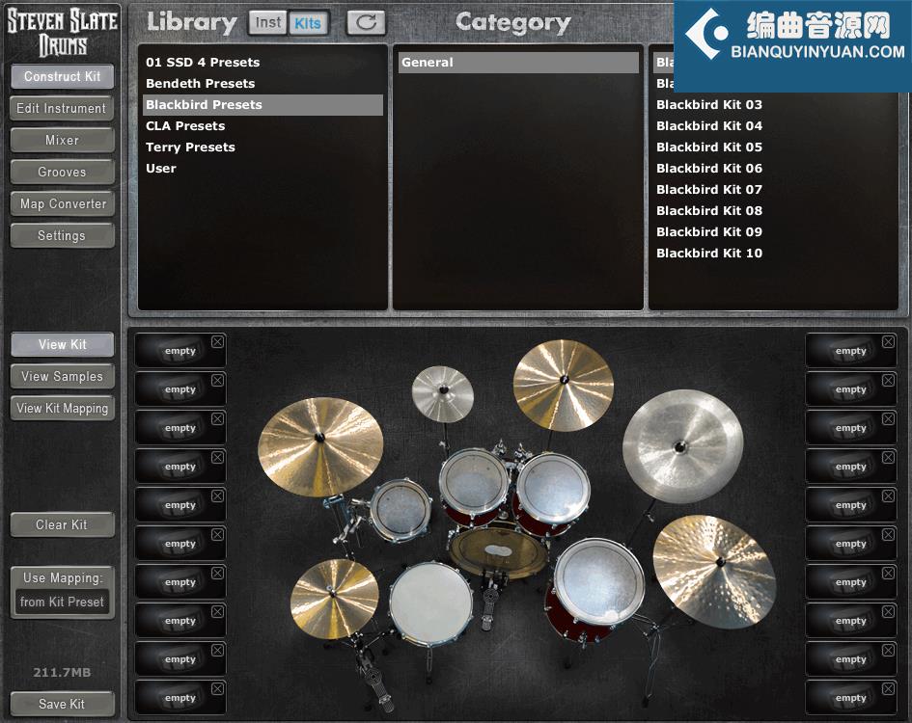Click the large floor tom drum
912x723 pixels.
pyautogui.click(x=598, y=582)
